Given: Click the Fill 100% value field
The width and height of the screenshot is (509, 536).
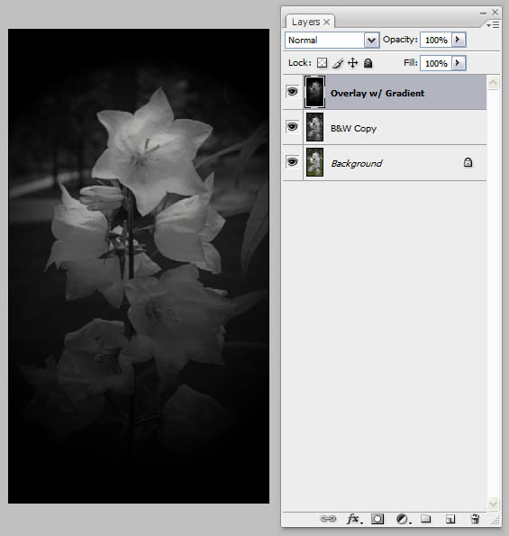Looking at the screenshot, I should coord(436,64).
